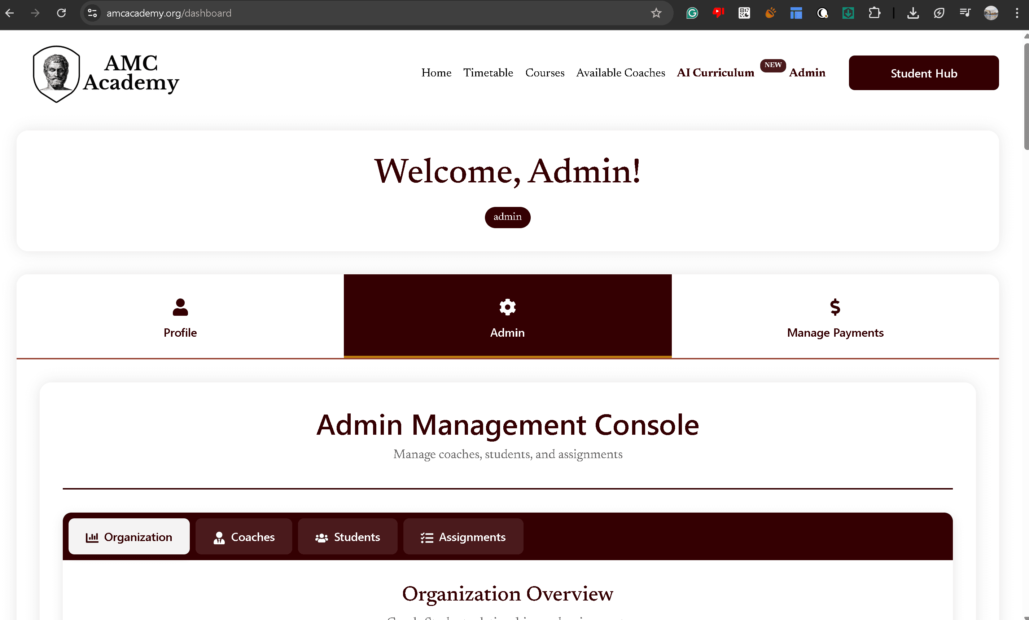Screen dimensions: 1029x620
Task: Click the Student Hub button
Action: [923, 73]
